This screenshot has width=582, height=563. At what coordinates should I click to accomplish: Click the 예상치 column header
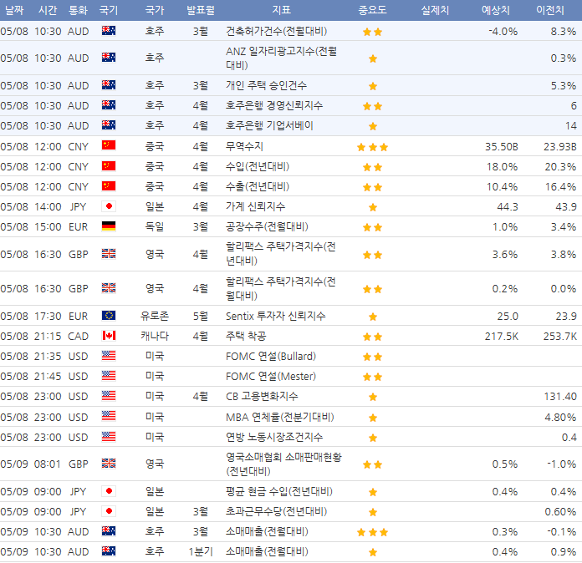(x=496, y=10)
